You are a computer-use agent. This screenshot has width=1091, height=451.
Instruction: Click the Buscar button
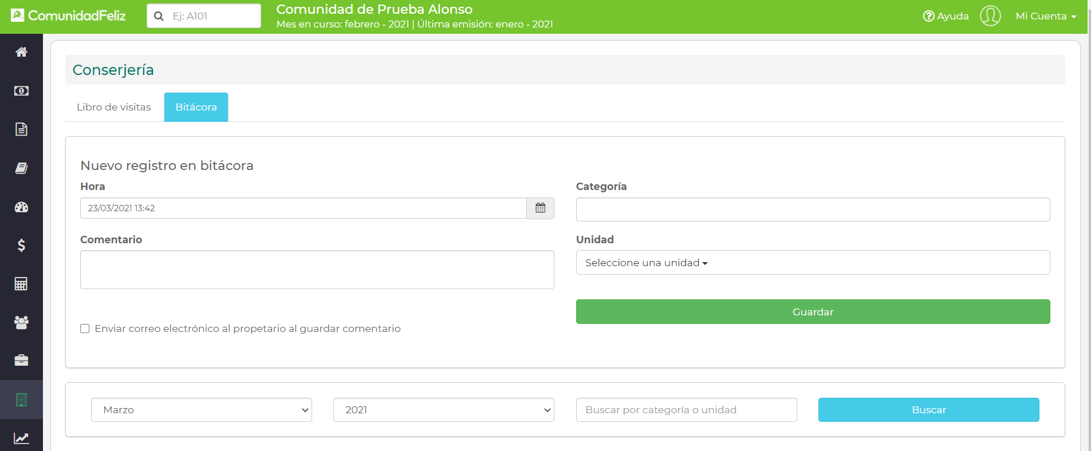(928, 410)
